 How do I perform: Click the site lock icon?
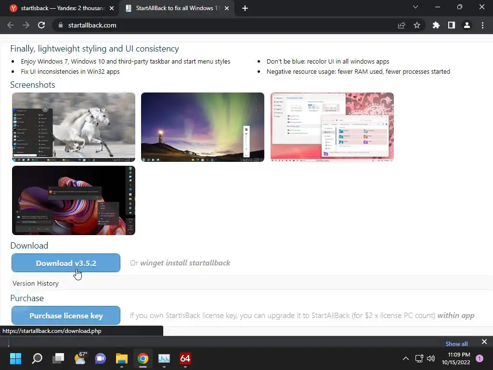click(x=61, y=25)
